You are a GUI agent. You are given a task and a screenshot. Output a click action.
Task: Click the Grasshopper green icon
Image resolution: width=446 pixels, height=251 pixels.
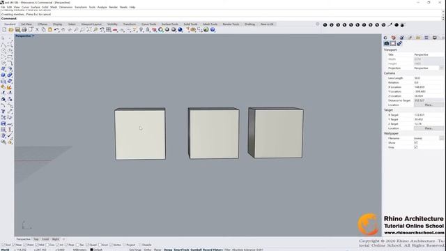click(206, 29)
